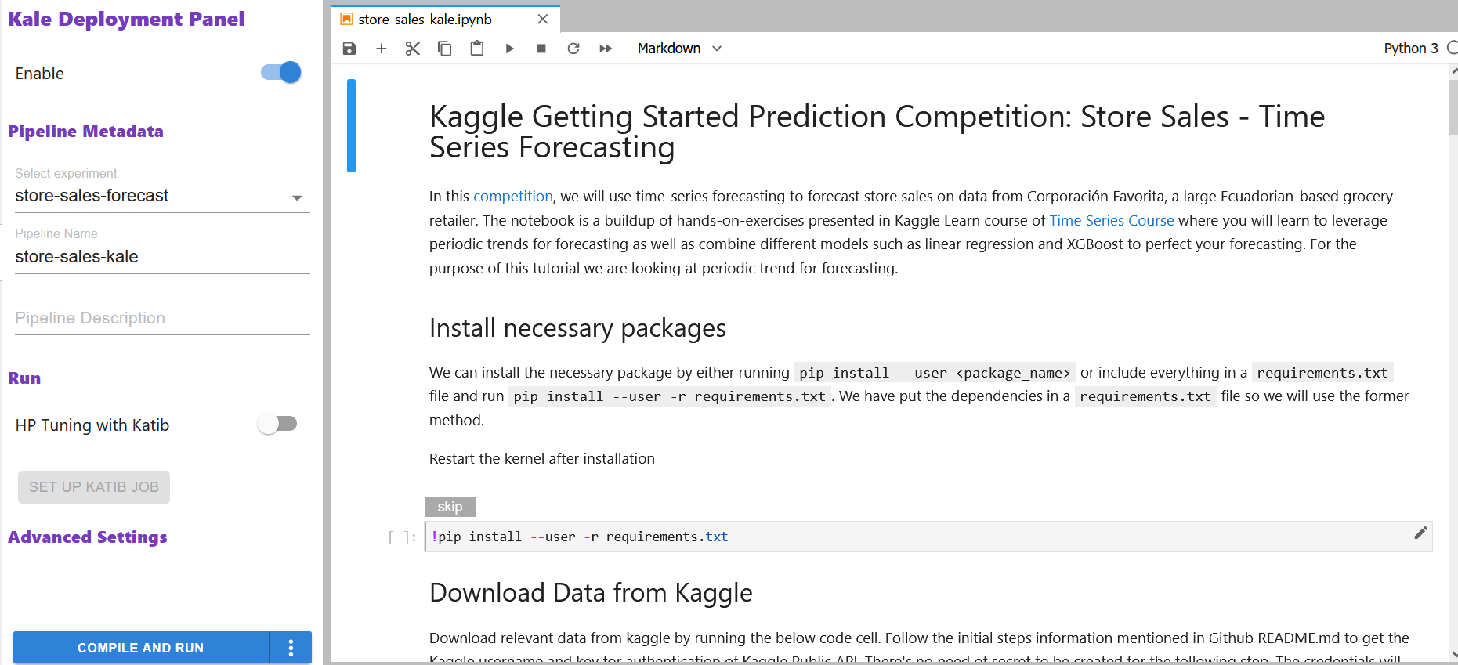The image size is (1458, 665).
Task: Cut the selected cell
Action: click(x=413, y=49)
